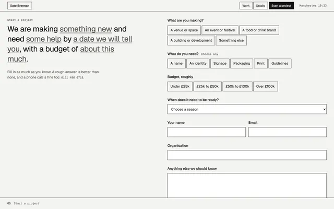Click 'a date we will tell' underlined phrase
Viewport: 334px width, 209px height.
(x=103, y=39)
